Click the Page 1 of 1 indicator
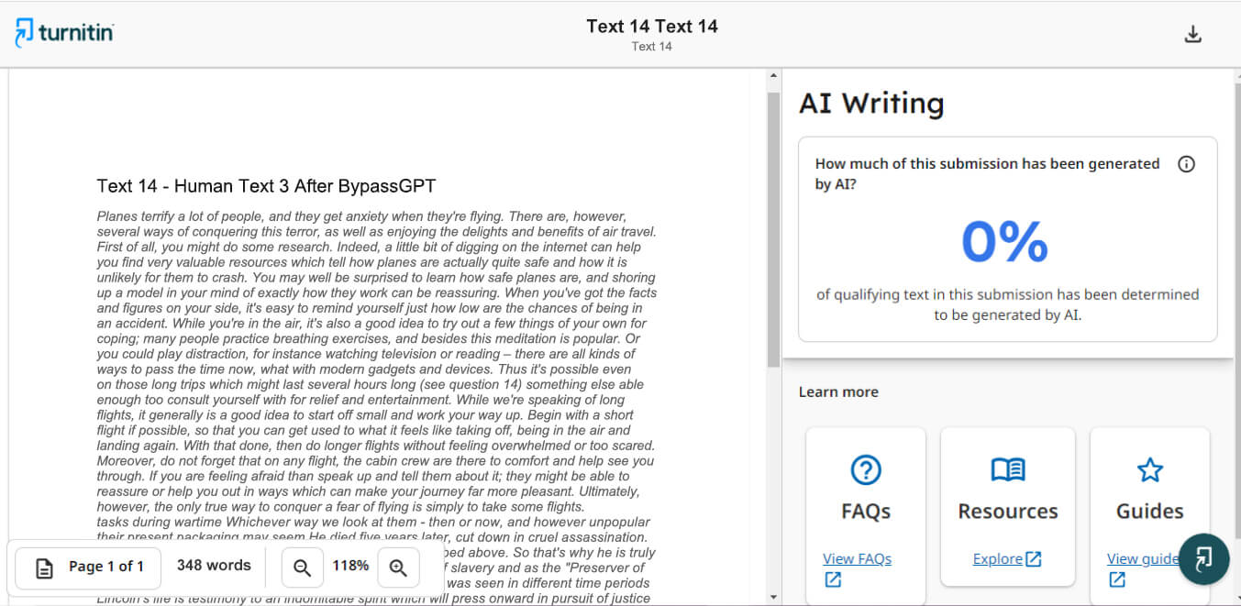Image resolution: width=1241 pixels, height=606 pixels. (105, 567)
